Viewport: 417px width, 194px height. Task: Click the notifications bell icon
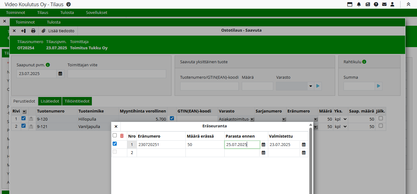click(359, 4)
